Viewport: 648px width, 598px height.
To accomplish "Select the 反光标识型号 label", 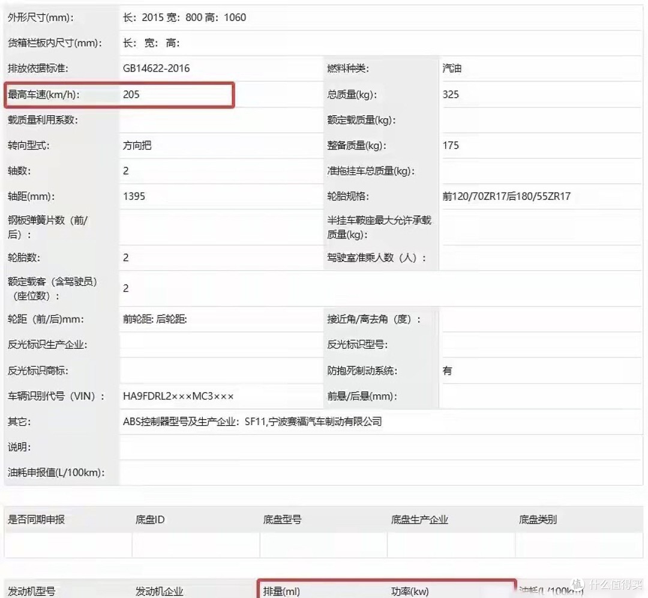I will point(357,345).
